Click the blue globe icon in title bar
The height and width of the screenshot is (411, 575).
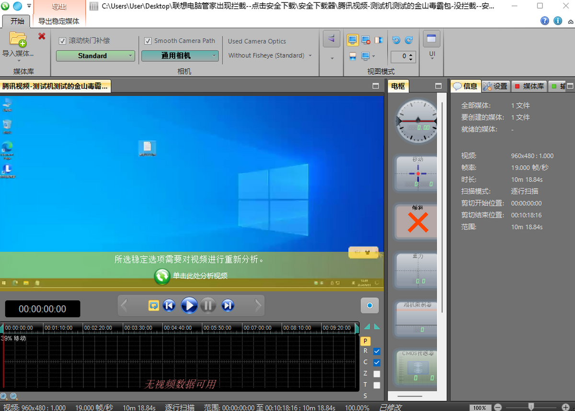coord(17,6)
